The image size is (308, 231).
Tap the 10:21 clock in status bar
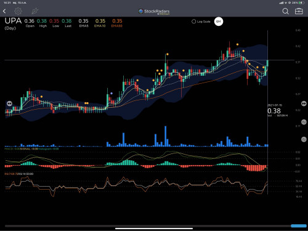point(7,2)
